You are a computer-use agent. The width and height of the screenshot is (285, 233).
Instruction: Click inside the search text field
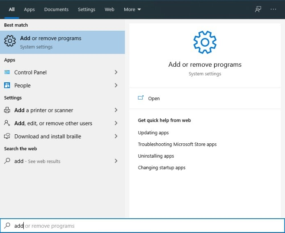(148, 226)
